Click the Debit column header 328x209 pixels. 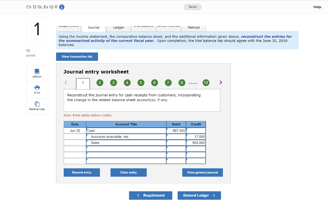click(x=176, y=125)
